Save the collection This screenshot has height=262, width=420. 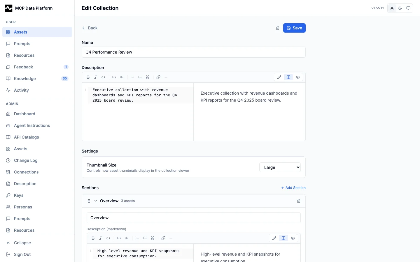[x=294, y=28]
